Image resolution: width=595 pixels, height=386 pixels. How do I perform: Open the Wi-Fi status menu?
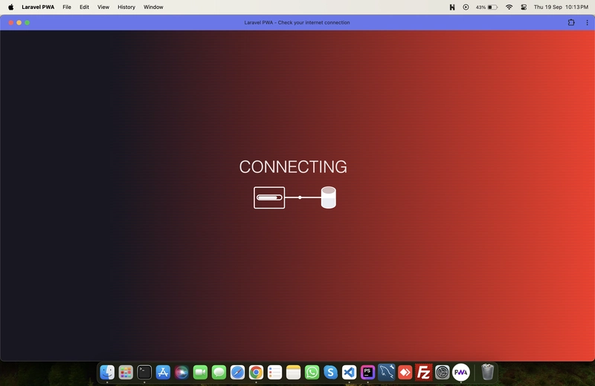tap(509, 7)
